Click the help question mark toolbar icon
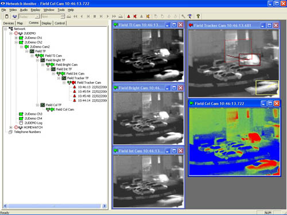Screen dimensions: 287x215 coord(198,17)
